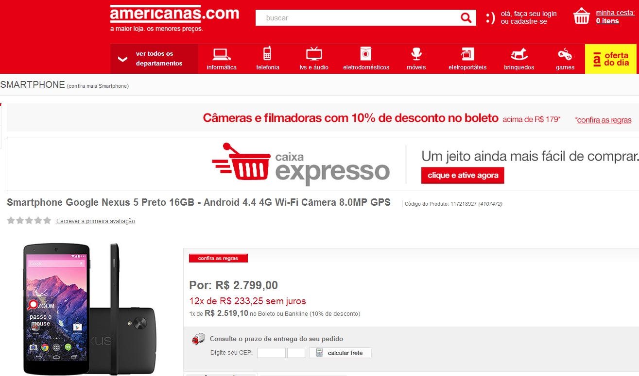The width and height of the screenshot is (639, 376).
Task: Click the buscar search field
Action: point(357,18)
